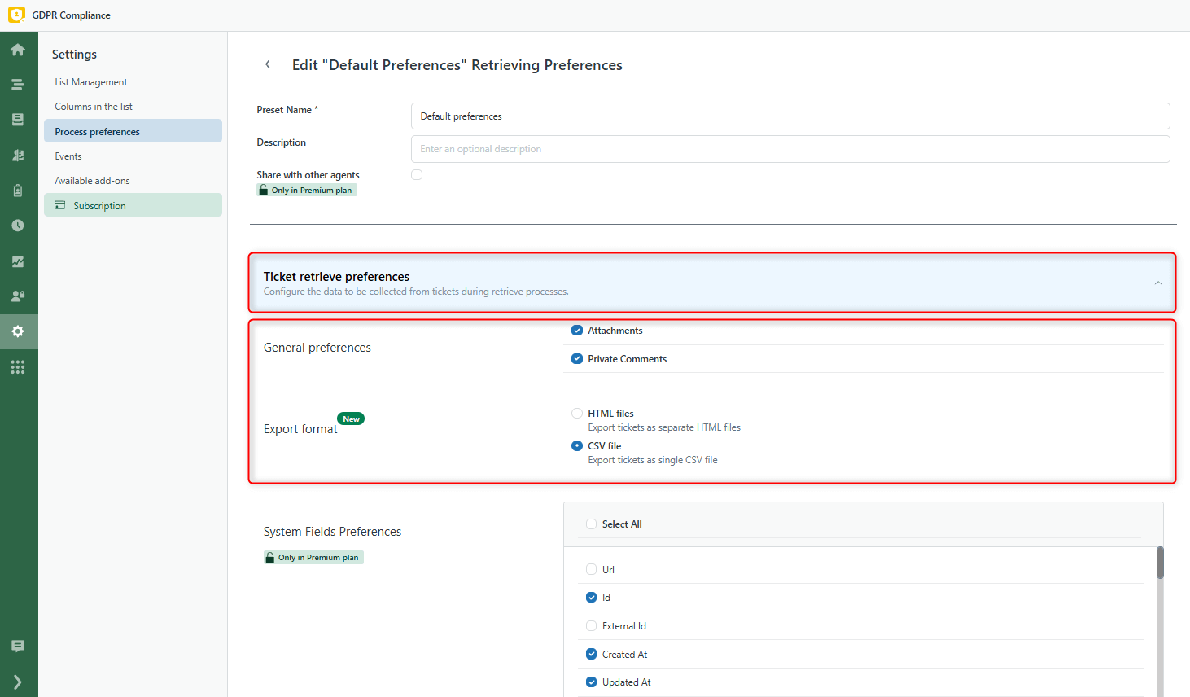The width and height of the screenshot is (1190, 697).
Task: Open the chat feedback icon in sidebar
Action: click(x=18, y=647)
